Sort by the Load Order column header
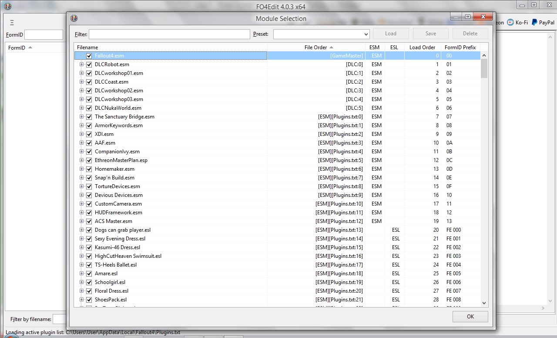557x338 pixels. pos(422,47)
